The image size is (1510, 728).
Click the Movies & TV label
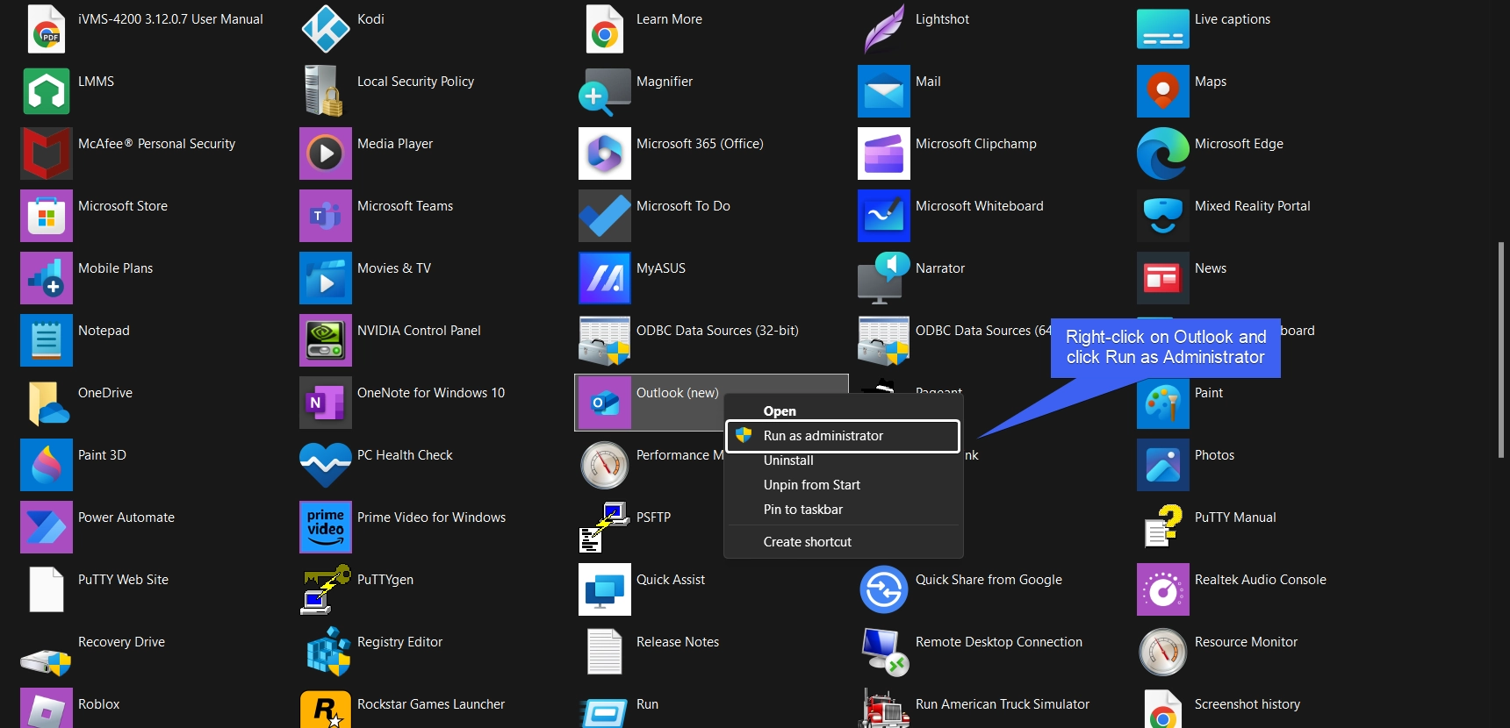[394, 268]
